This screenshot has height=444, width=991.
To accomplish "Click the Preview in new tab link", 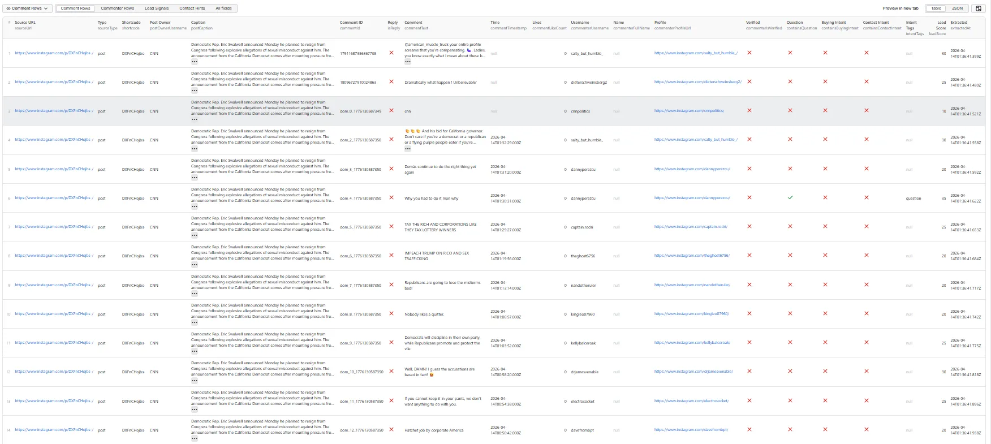I will tap(900, 8).
